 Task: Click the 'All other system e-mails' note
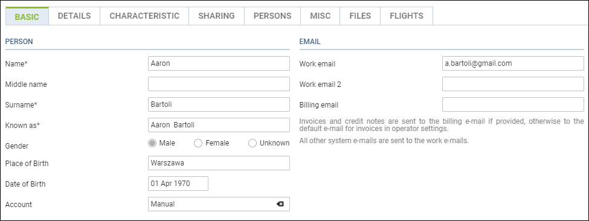(384, 141)
